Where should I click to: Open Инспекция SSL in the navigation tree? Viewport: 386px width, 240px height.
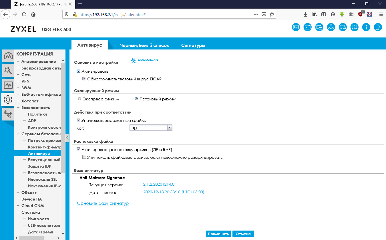click(x=43, y=179)
